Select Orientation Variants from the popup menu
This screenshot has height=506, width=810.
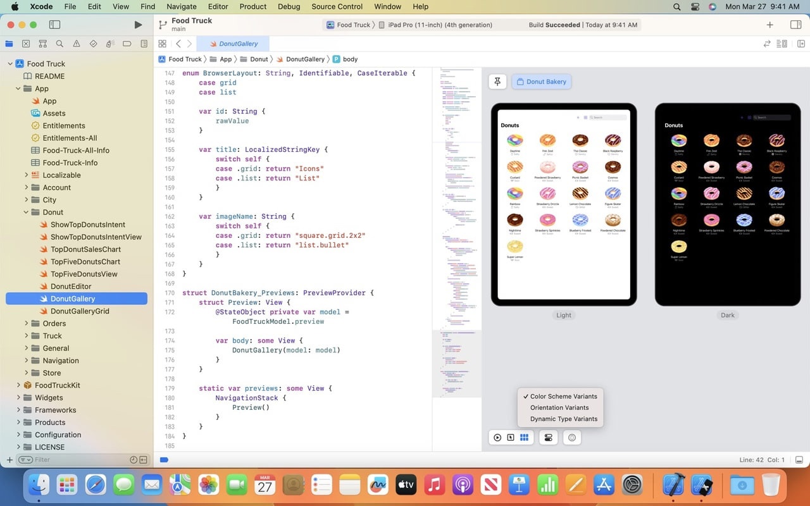[x=559, y=407]
